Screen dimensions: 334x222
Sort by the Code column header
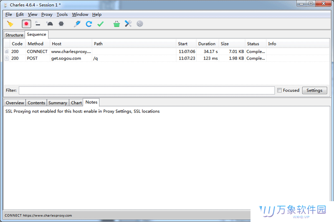pyautogui.click(x=18, y=44)
